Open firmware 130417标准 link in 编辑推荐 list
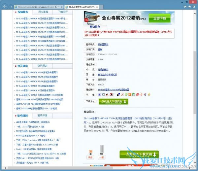Viewport: 198px width, 171px height. pyautogui.click(x=42, y=18)
